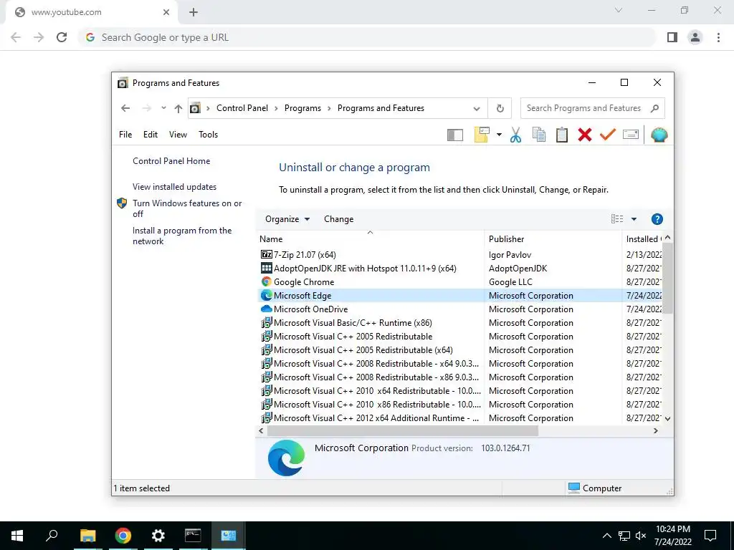This screenshot has height=550, width=734.
Task: Click the Paste clipboard toolbar icon
Action: (562, 135)
